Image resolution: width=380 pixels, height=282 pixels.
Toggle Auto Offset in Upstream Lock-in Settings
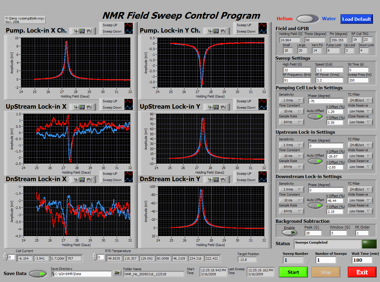(315, 161)
